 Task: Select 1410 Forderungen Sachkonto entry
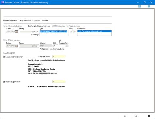coord(95,31)
